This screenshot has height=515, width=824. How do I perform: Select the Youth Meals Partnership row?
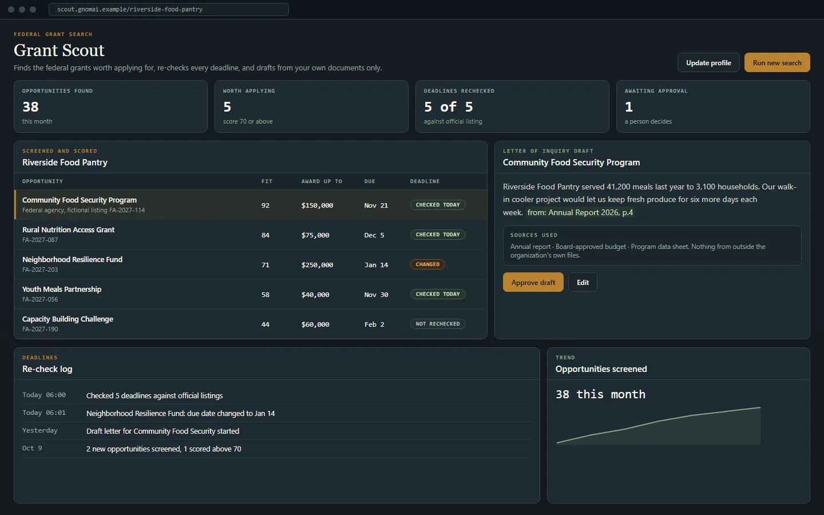(x=251, y=294)
